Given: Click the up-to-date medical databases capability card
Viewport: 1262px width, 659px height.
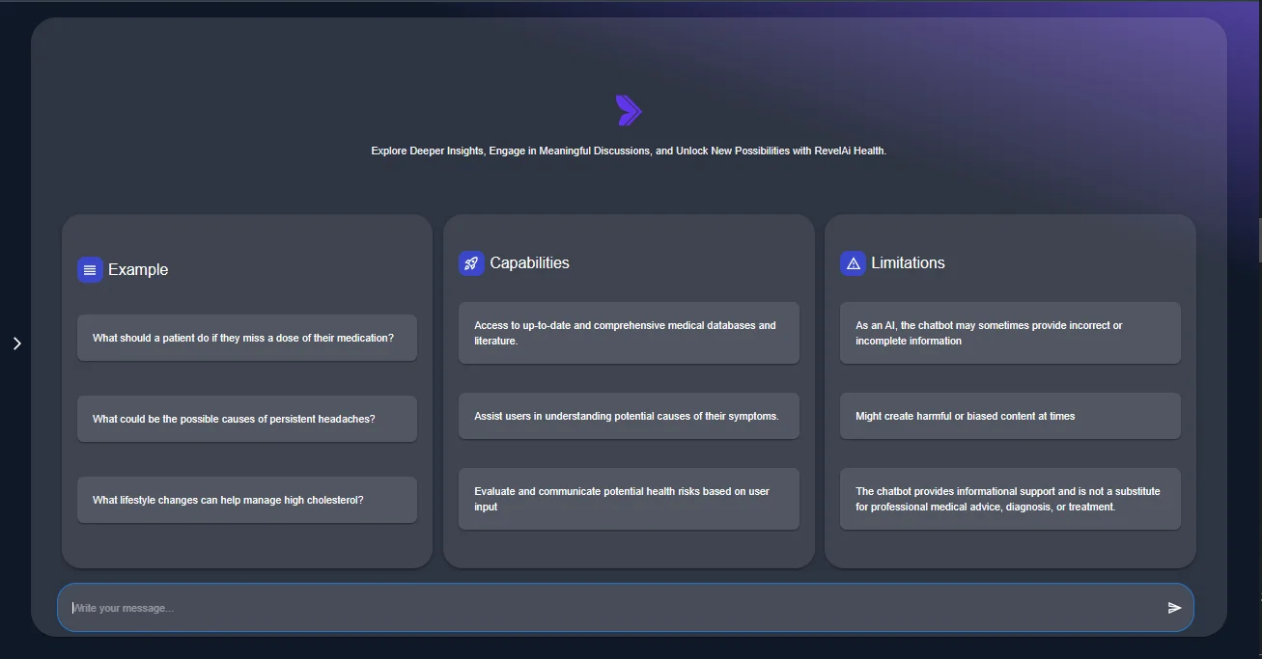Looking at the screenshot, I should click(x=629, y=333).
